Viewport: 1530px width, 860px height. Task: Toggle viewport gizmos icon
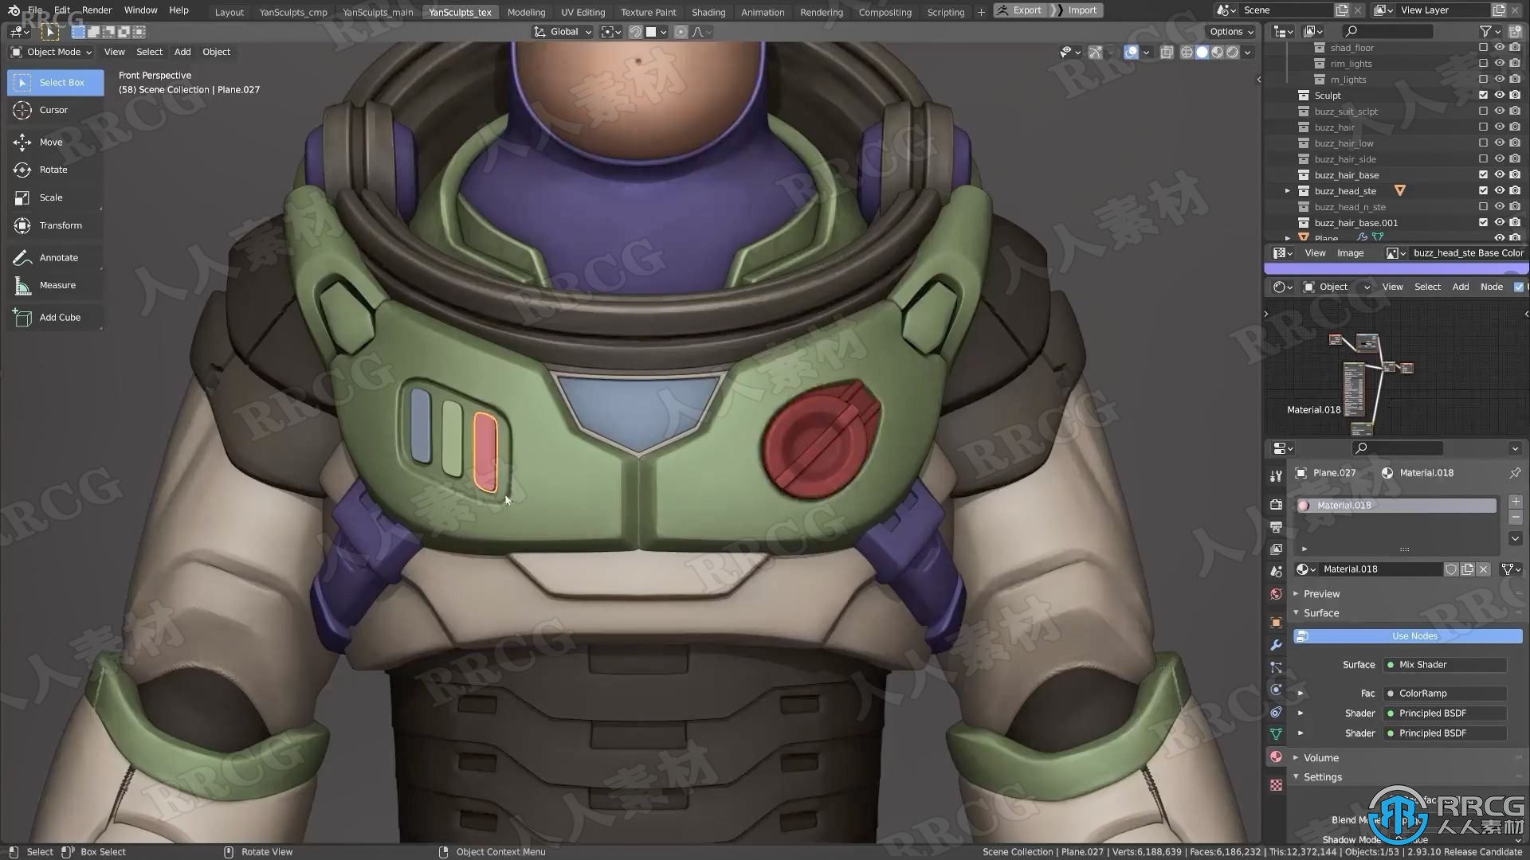click(x=1096, y=52)
